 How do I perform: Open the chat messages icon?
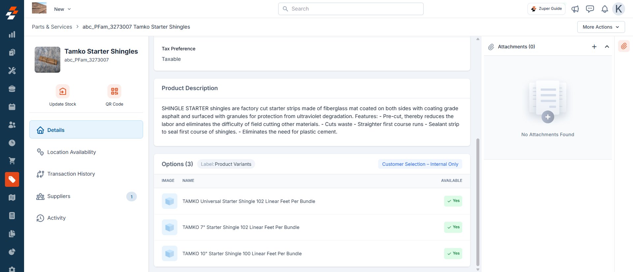(590, 9)
